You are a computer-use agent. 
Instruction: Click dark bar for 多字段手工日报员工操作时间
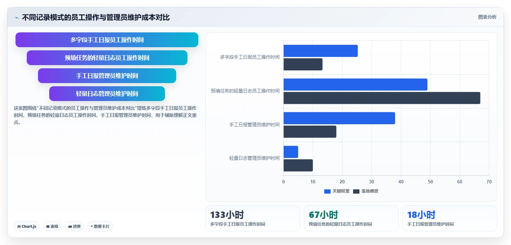click(x=303, y=64)
